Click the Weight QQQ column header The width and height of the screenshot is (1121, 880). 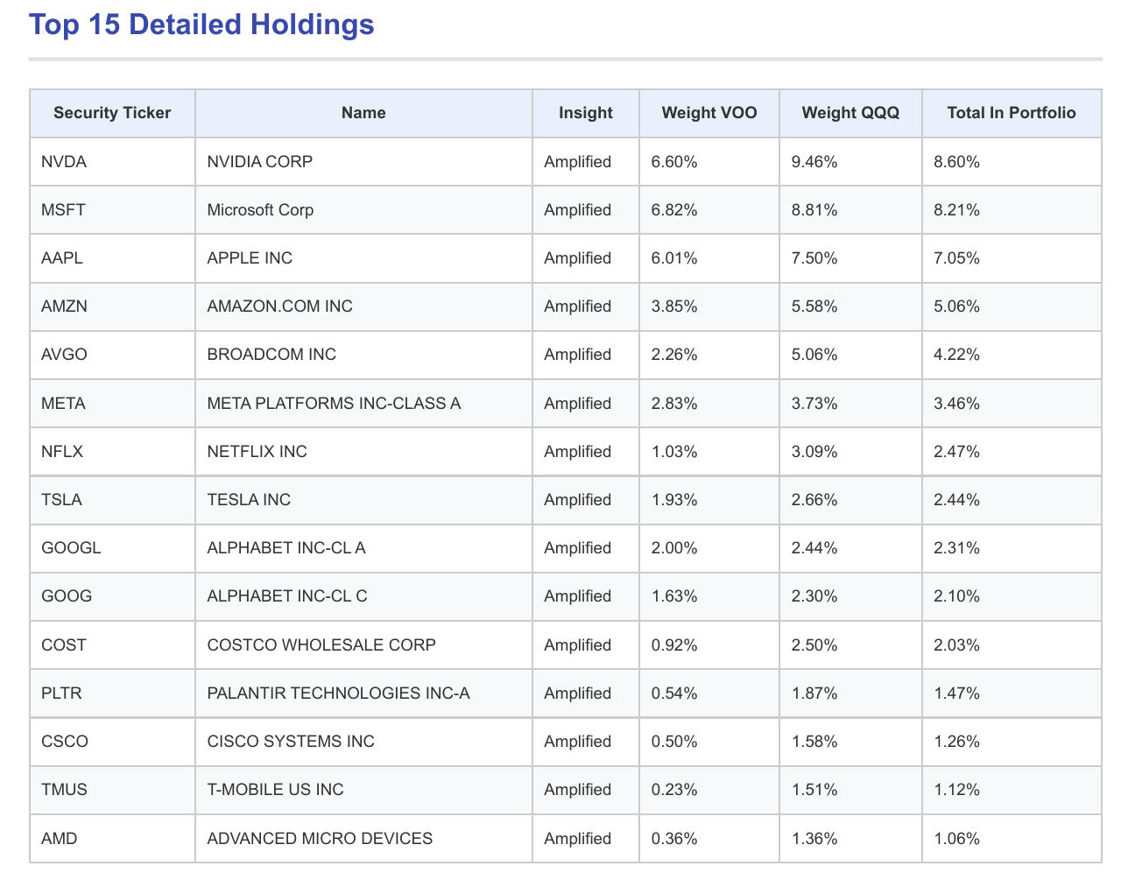pyautogui.click(x=850, y=113)
